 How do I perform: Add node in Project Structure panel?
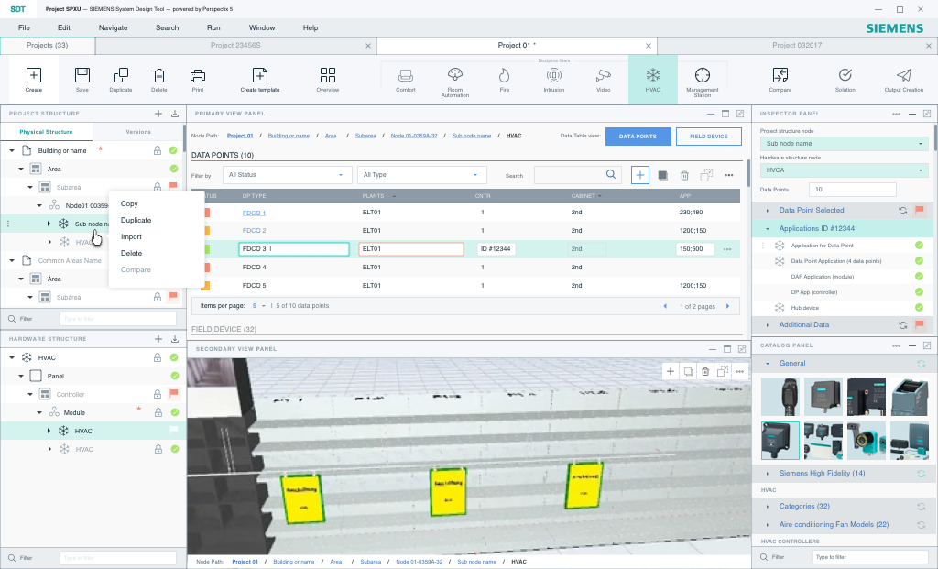click(x=158, y=113)
